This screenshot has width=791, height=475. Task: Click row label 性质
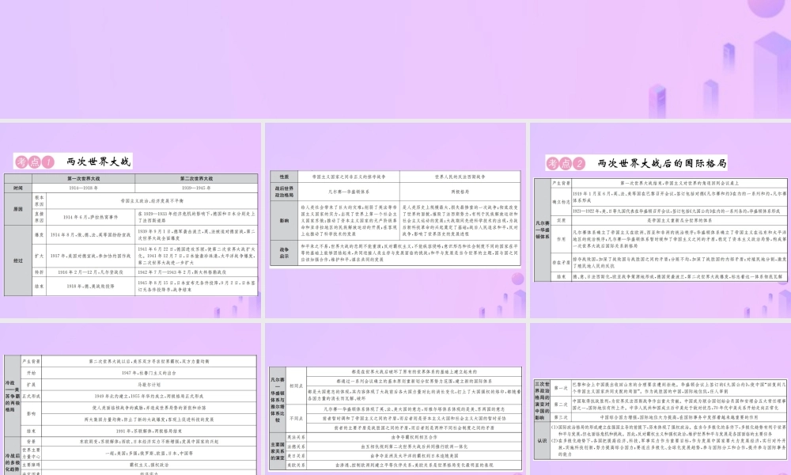(284, 177)
